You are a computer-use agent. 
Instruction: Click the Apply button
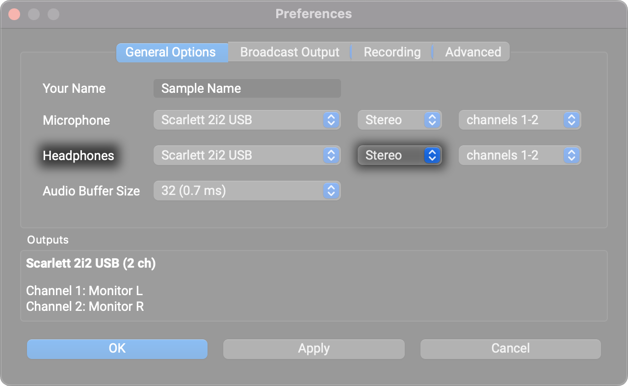coord(314,349)
